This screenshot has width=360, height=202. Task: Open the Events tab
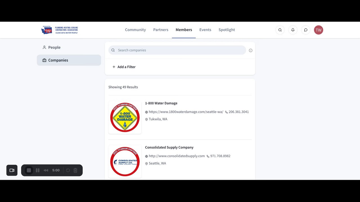coord(205,30)
